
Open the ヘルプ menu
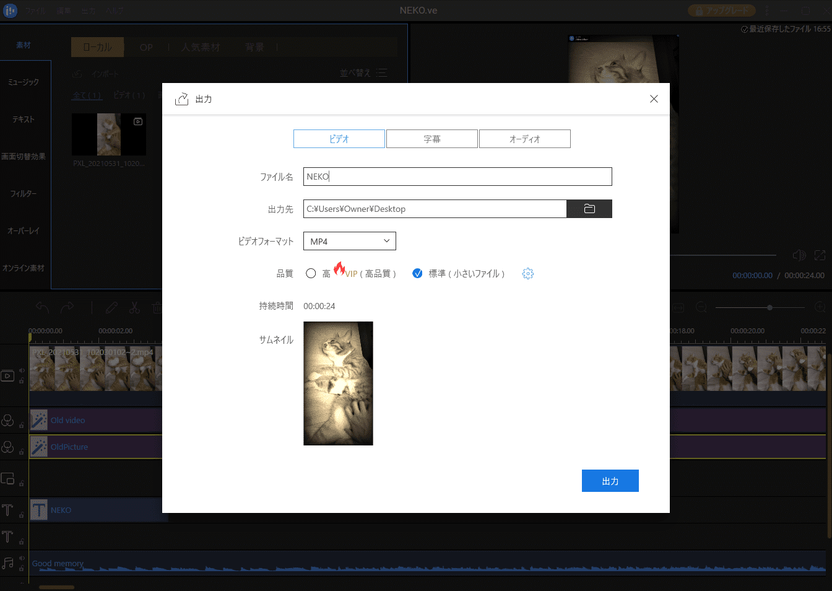coord(115,11)
